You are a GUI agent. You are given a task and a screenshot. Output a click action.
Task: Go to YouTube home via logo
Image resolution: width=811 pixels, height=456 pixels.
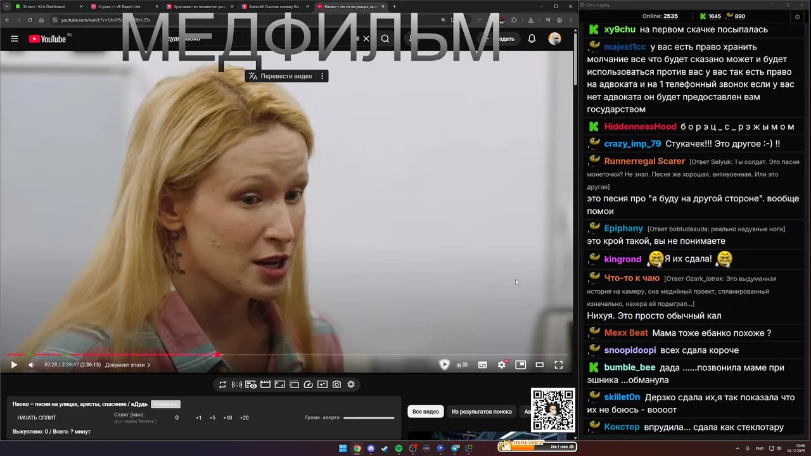point(48,39)
